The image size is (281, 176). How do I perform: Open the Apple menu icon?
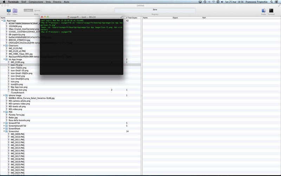click(x=4, y=2)
